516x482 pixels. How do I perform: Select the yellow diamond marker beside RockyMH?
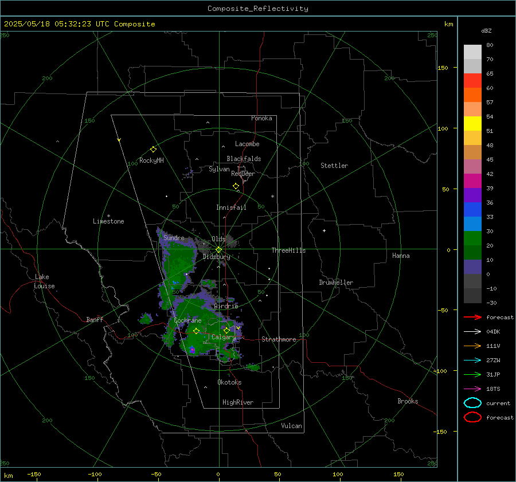coord(153,150)
